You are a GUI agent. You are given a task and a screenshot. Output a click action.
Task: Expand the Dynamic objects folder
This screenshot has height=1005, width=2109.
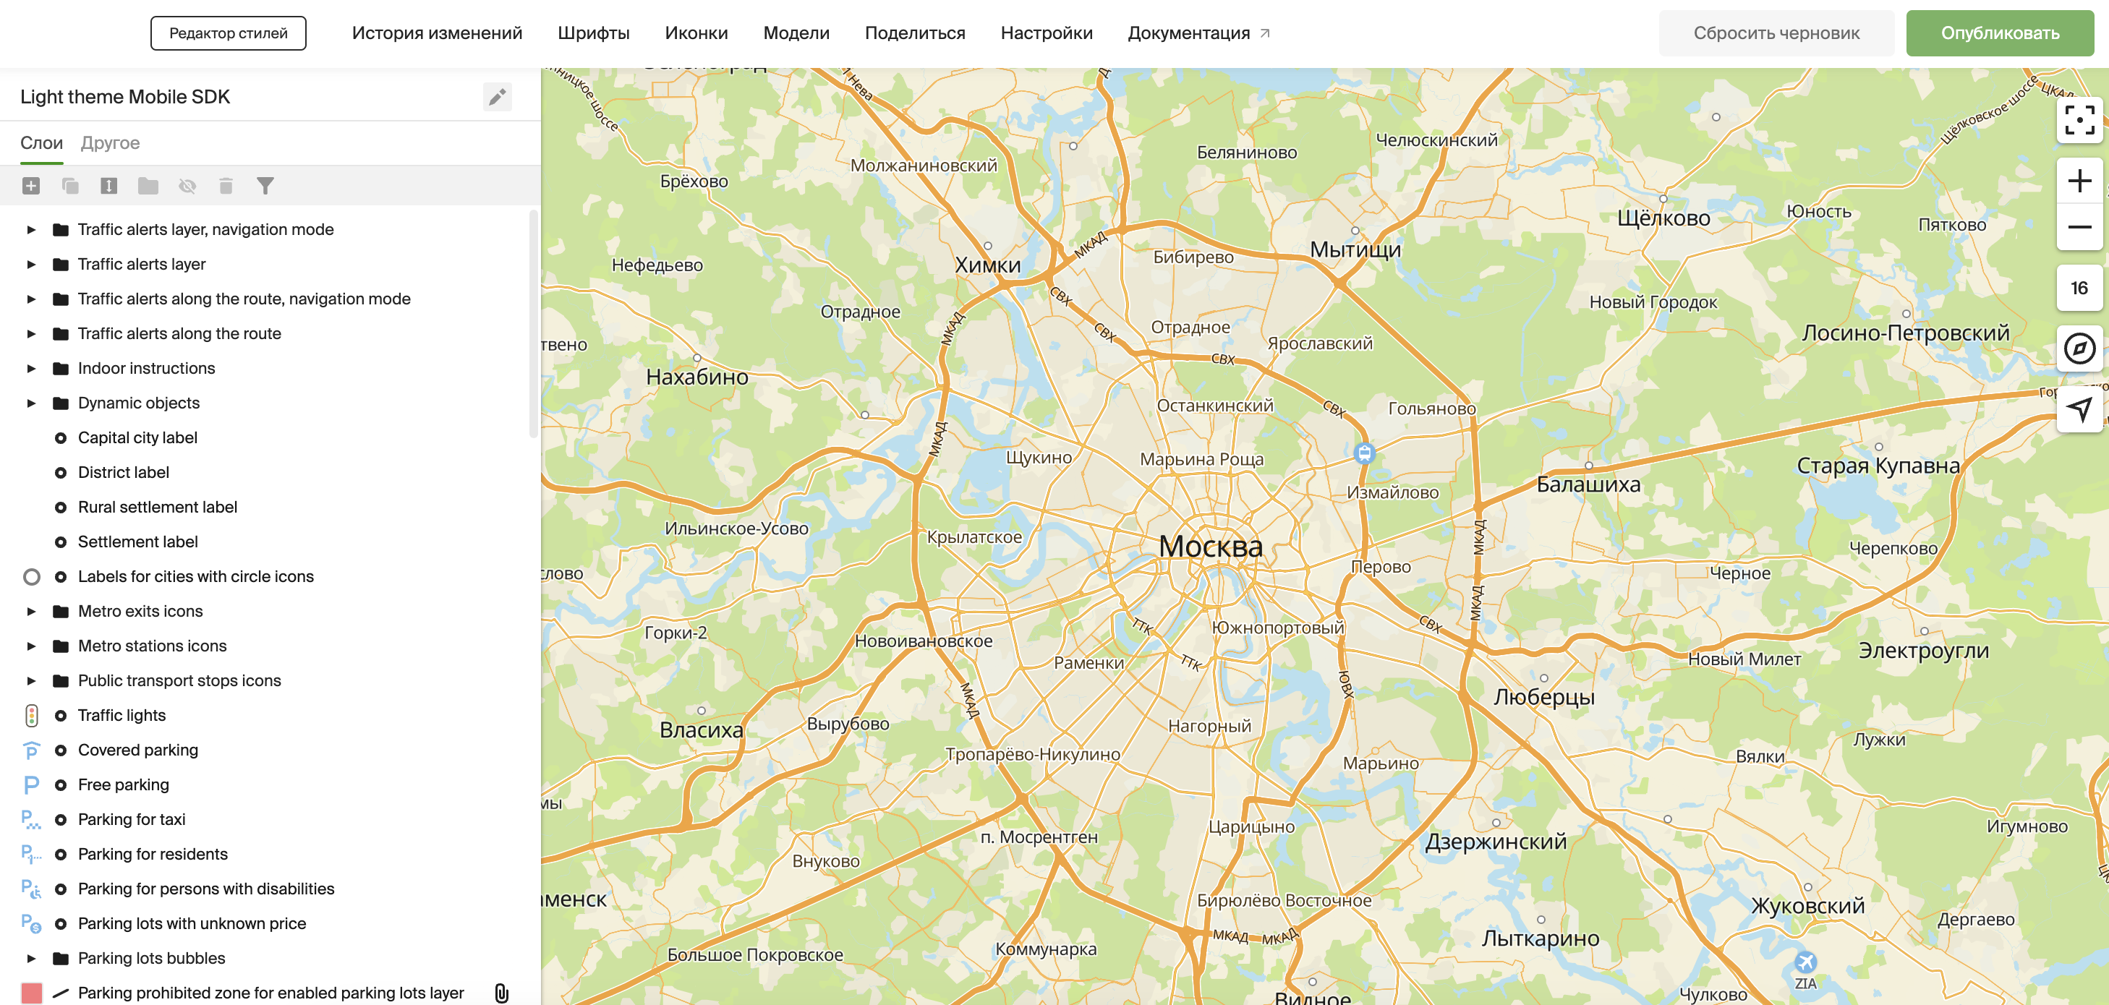click(x=31, y=403)
